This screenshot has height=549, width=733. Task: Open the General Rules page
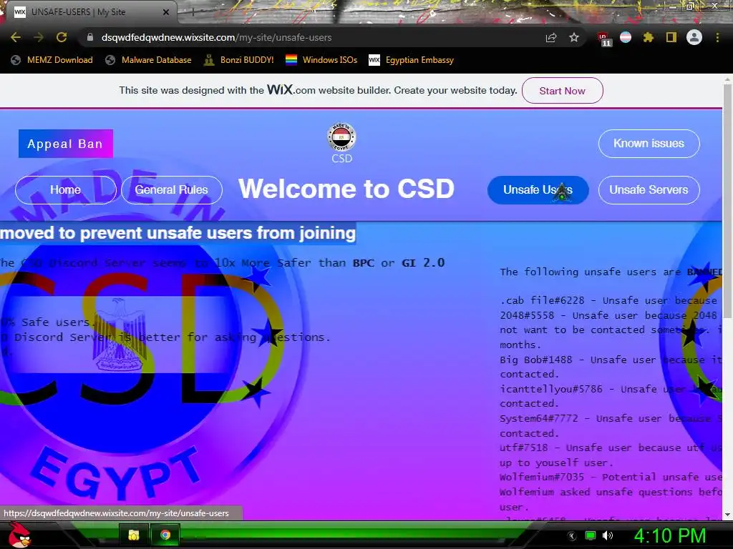172,190
